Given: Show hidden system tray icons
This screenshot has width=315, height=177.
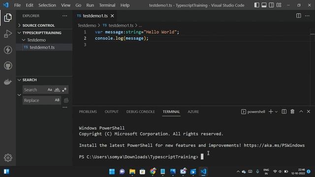Looking at the screenshot, I should tap(238, 172).
